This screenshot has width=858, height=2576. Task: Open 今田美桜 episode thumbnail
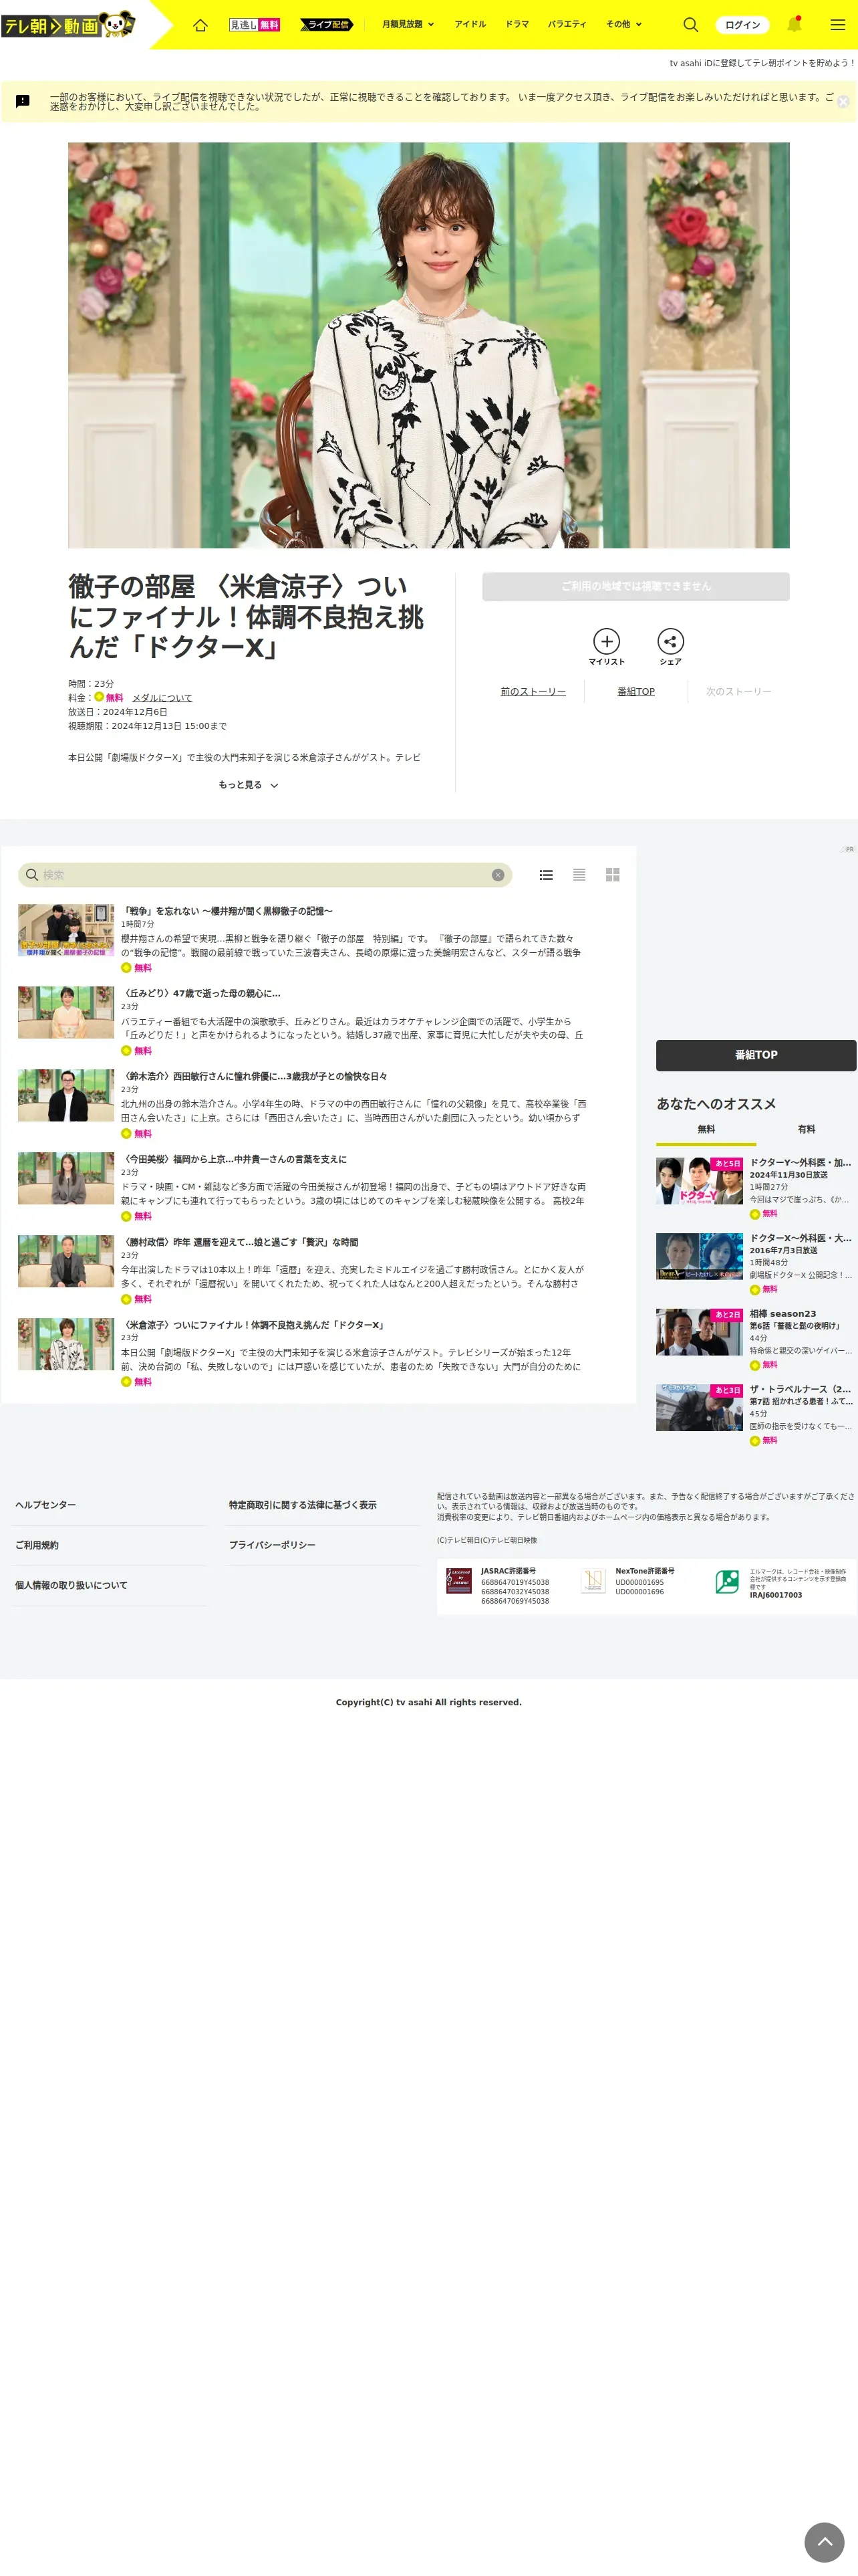66,1179
